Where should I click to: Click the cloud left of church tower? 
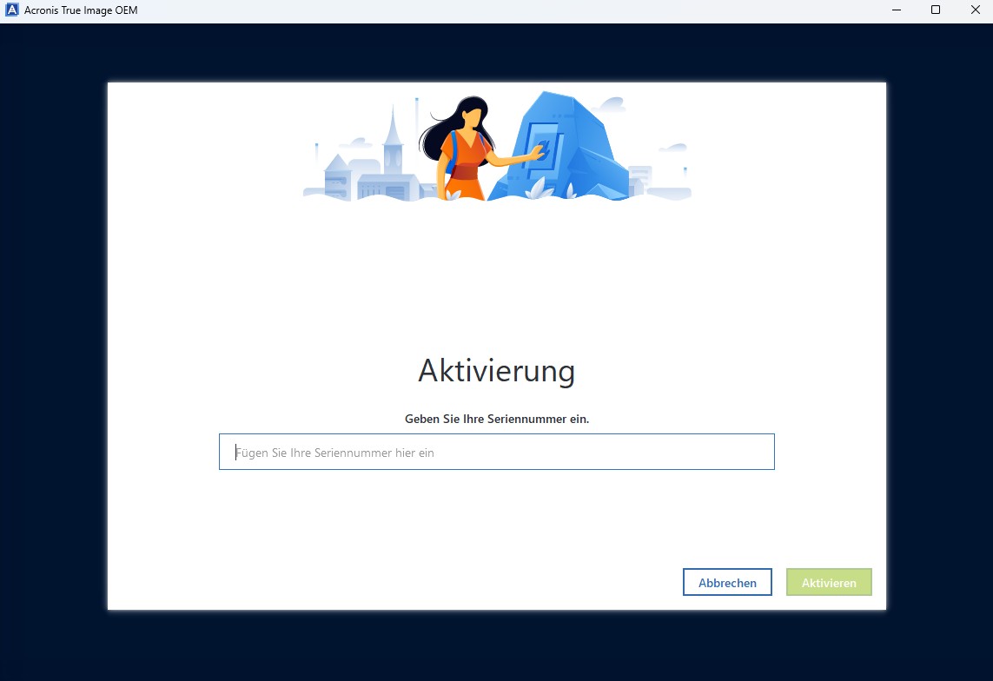click(x=356, y=142)
